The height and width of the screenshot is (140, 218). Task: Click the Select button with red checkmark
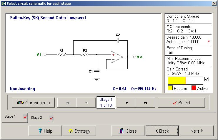tap(182, 103)
